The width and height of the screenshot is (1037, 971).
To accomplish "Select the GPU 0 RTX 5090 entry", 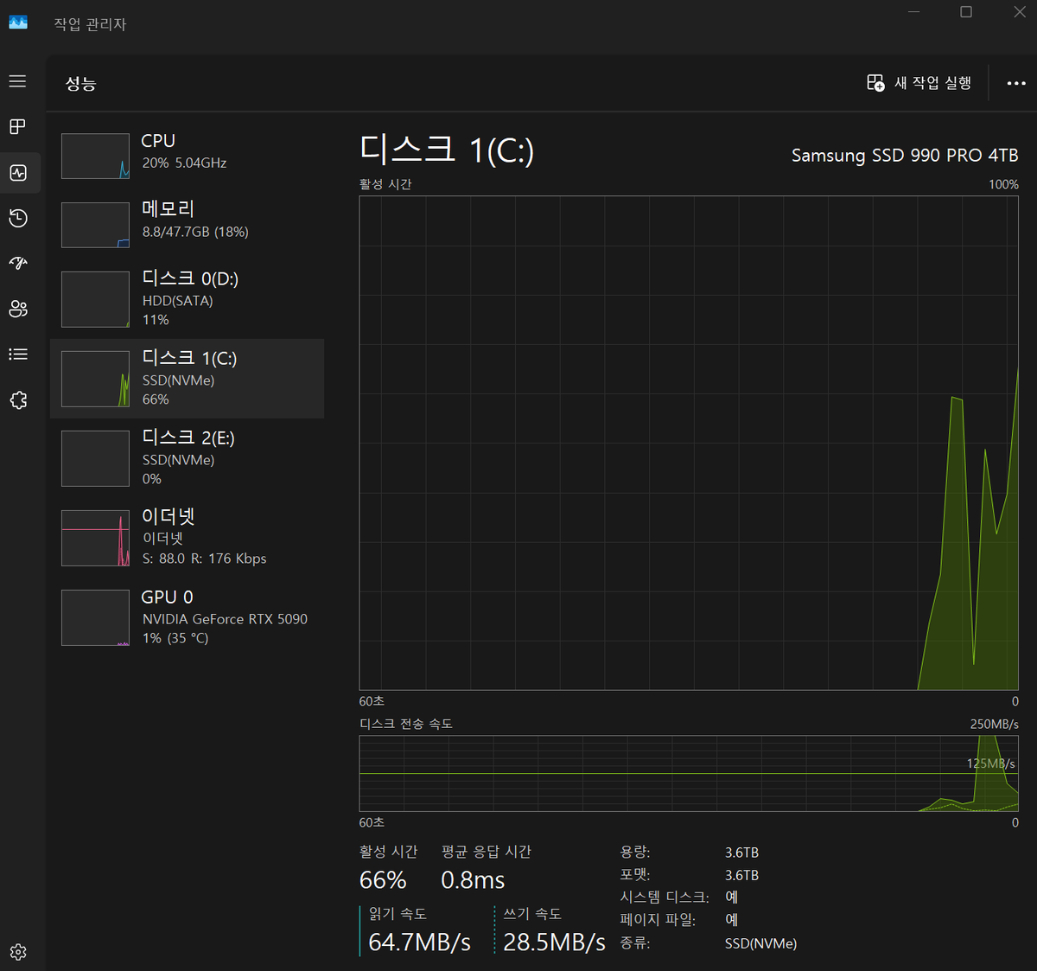I will click(x=188, y=617).
